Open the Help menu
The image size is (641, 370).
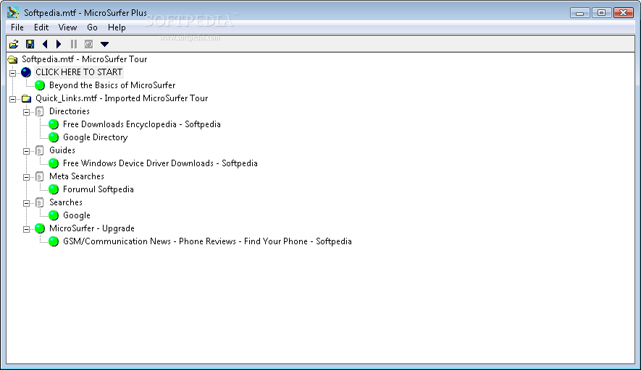pyautogui.click(x=117, y=27)
